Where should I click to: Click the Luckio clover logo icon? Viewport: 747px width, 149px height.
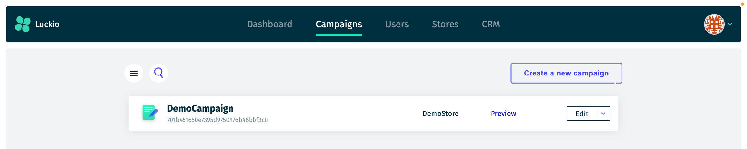tap(23, 24)
